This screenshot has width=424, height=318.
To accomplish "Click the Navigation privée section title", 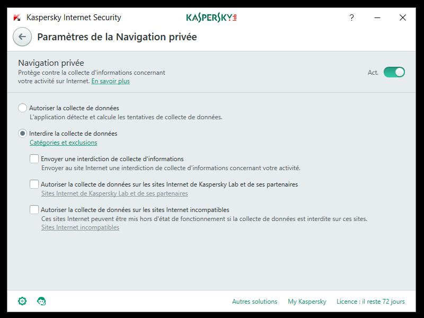I will pyautogui.click(x=51, y=63).
